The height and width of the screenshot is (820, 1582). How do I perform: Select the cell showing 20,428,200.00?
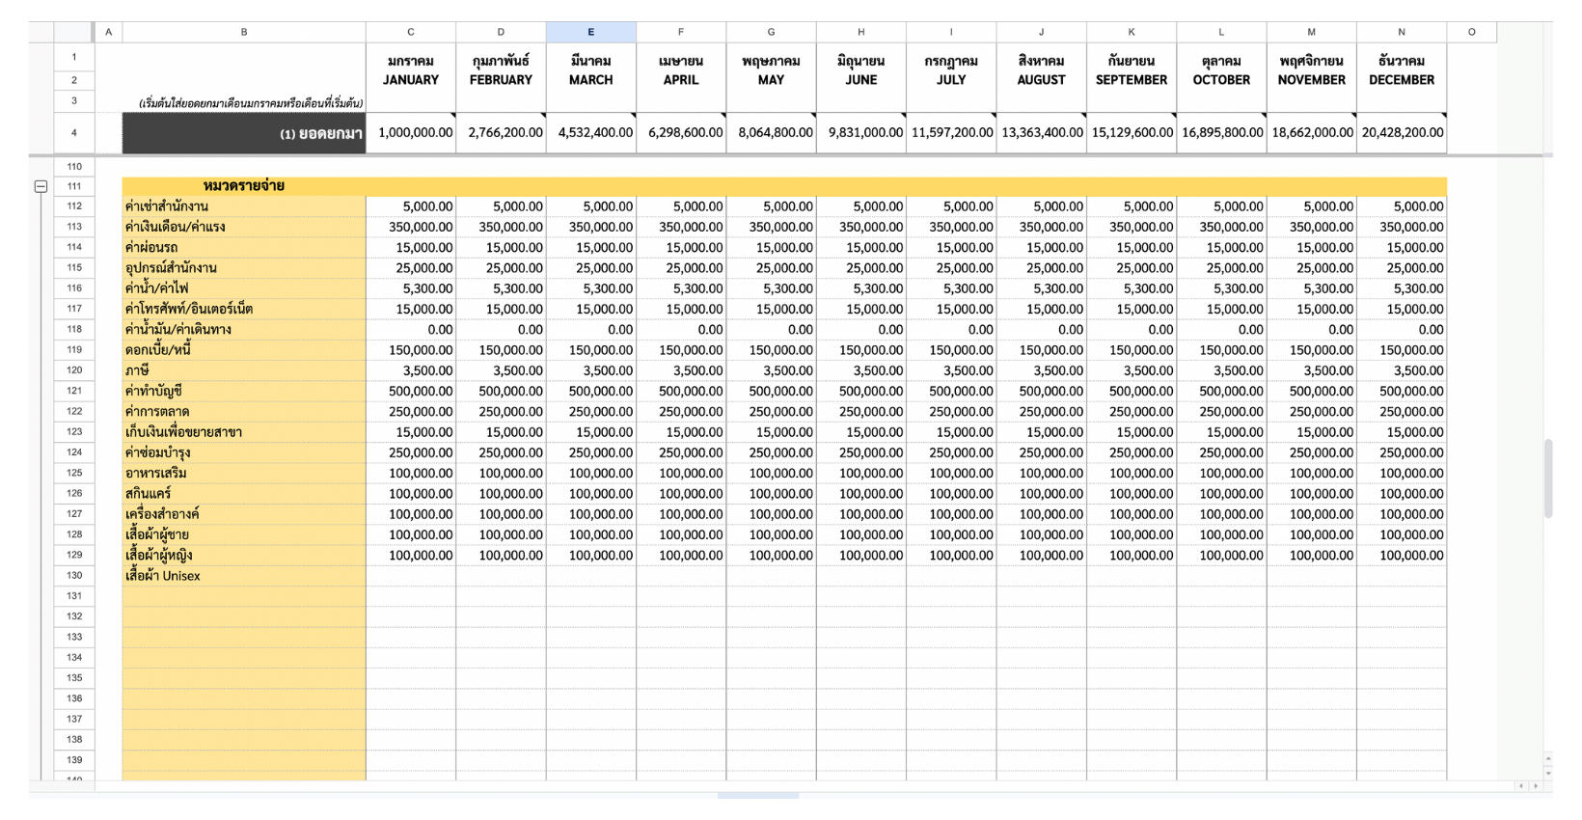1402,133
